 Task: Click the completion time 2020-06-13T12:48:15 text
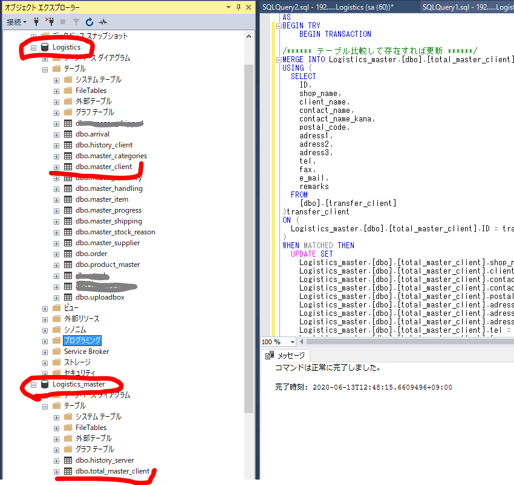tap(382, 387)
